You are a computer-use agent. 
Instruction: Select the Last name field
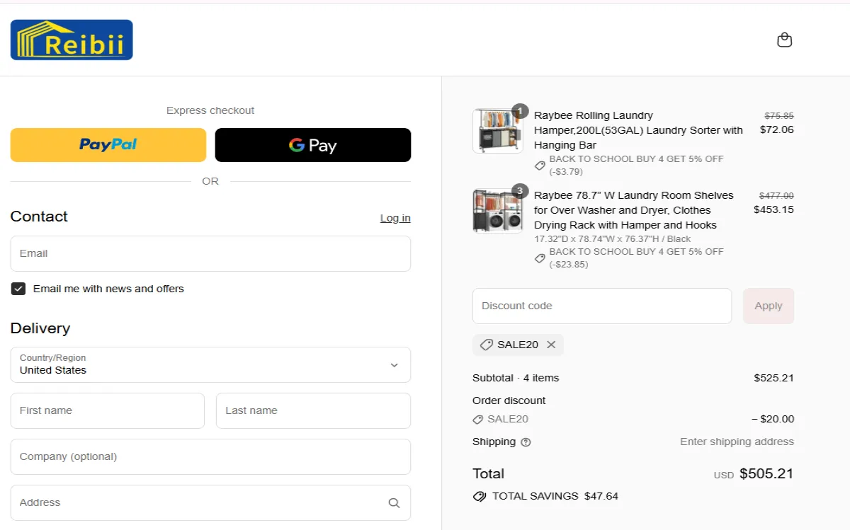[x=313, y=410]
